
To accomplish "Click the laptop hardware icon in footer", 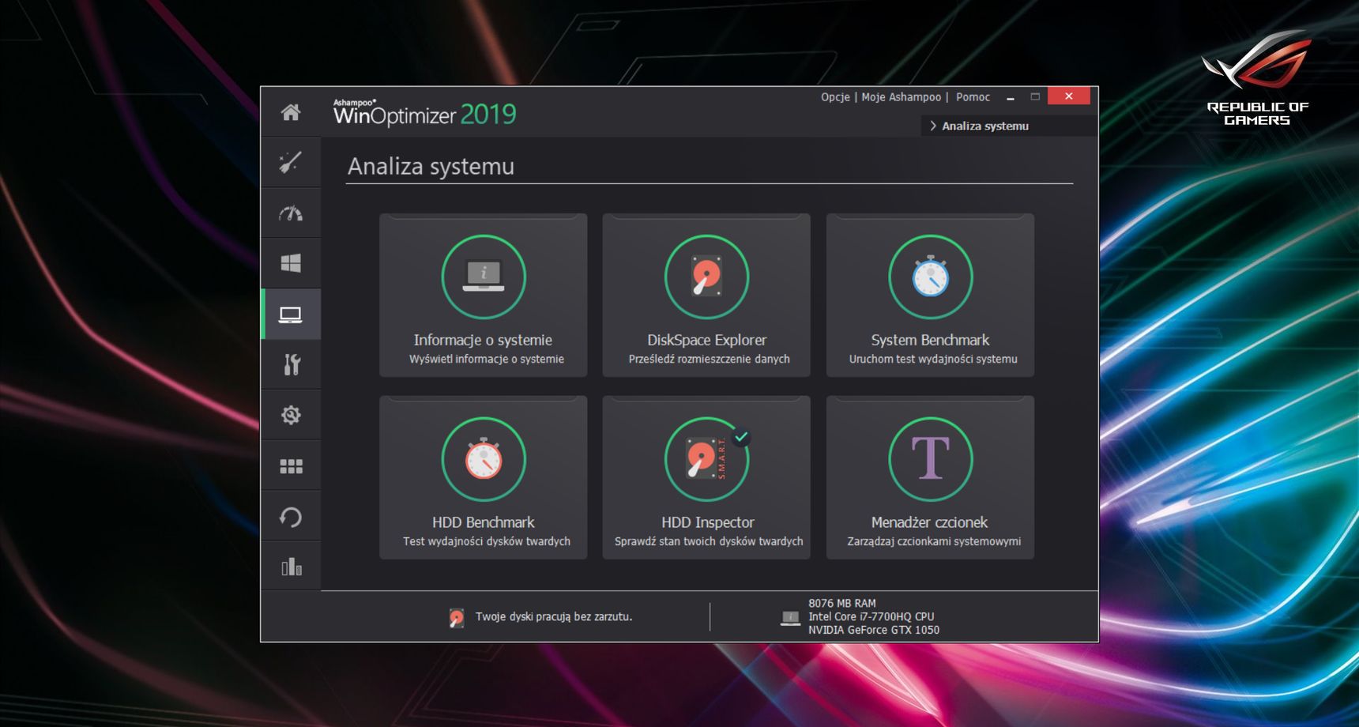I will [x=790, y=617].
